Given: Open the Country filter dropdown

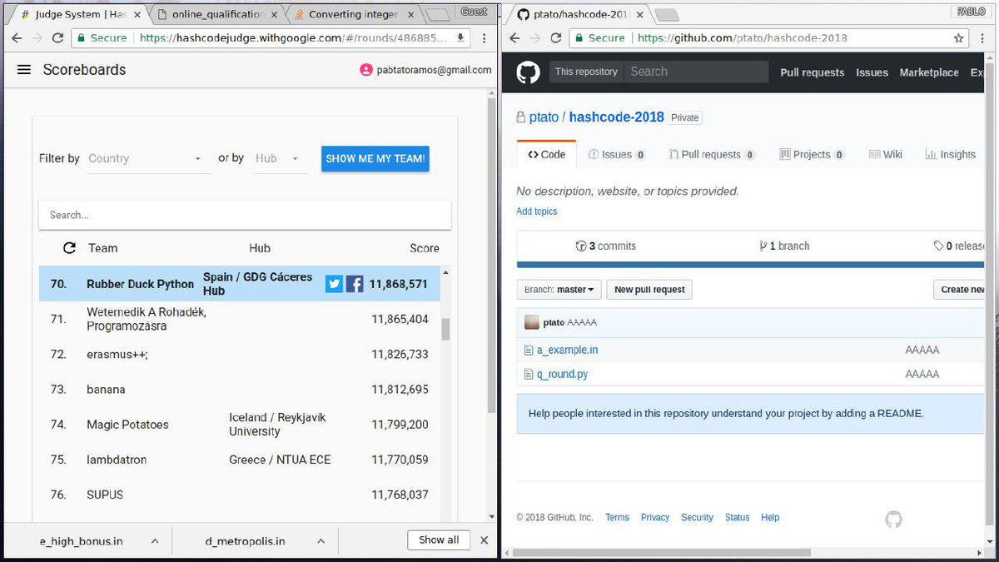Looking at the screenshot, I should (x=149, y=158).
